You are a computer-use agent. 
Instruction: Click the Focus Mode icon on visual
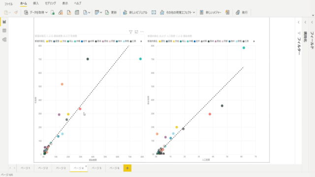(136, 31)
